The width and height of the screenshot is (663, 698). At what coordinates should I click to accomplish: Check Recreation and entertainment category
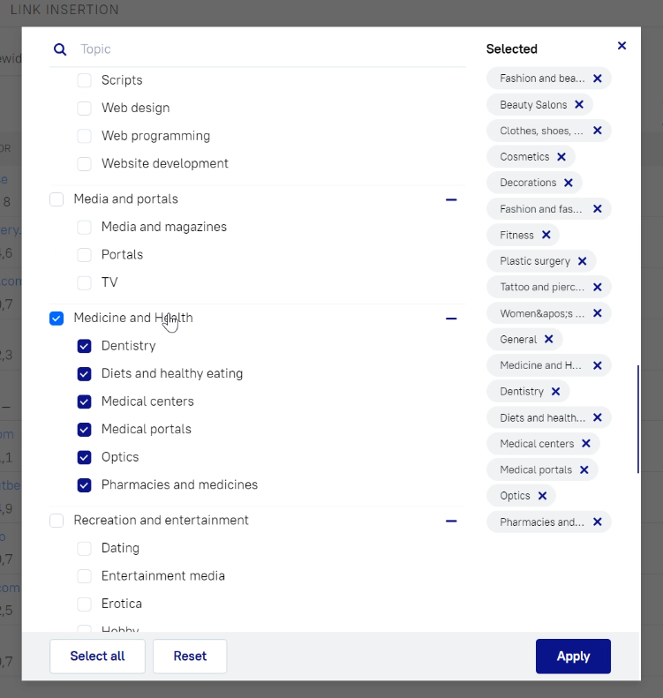click(57, 521)
